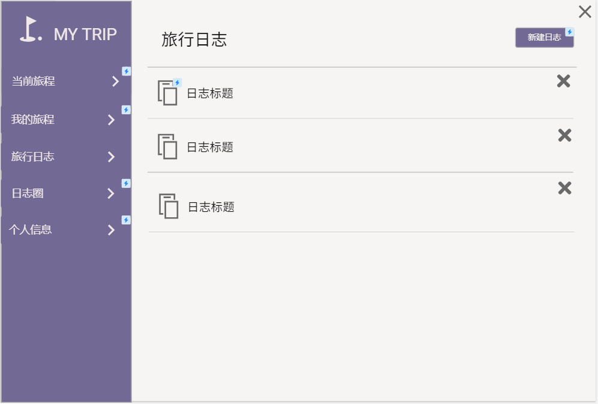This screenshot has height=404, width=598.
Task: Expand the 旅行日志 chevron arrow
Action: (111, 157)
